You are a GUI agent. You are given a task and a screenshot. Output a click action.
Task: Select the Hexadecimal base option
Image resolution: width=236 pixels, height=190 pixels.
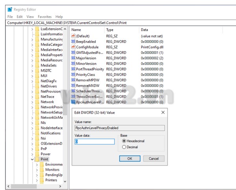(x=124, y=141)
